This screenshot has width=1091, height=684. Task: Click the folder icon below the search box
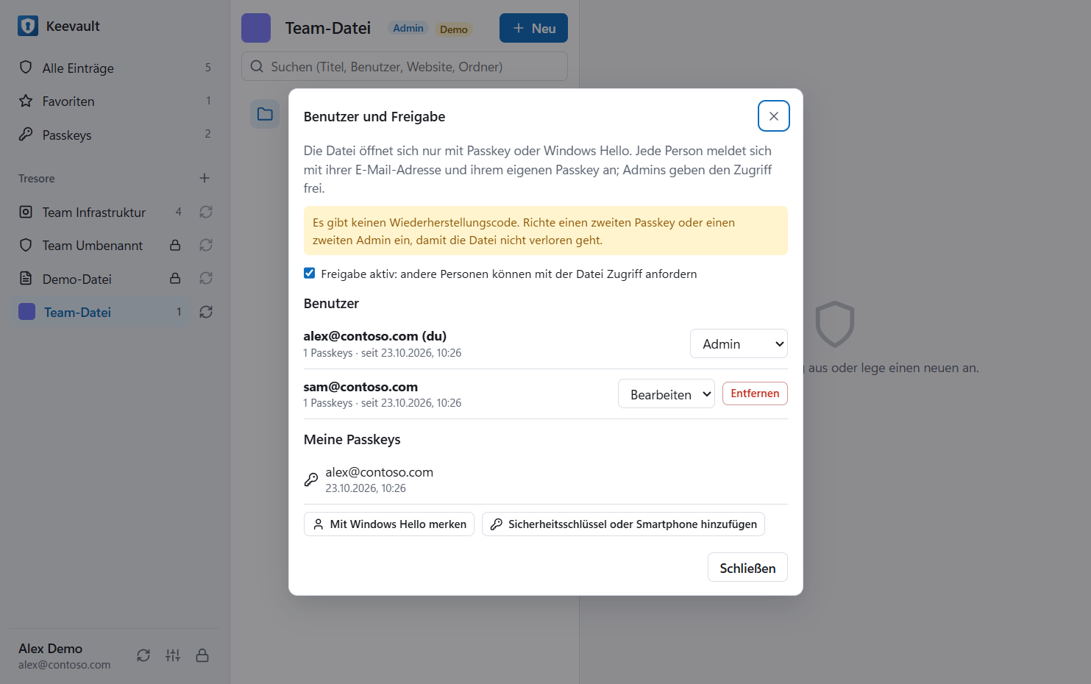pyautogui.click(x=265, y=114)
